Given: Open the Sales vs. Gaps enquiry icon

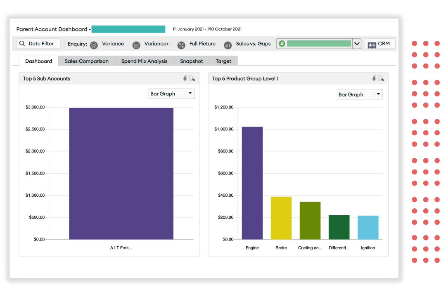Looking at the screenshot, I should pyautogui.click(x=228, y=45).
